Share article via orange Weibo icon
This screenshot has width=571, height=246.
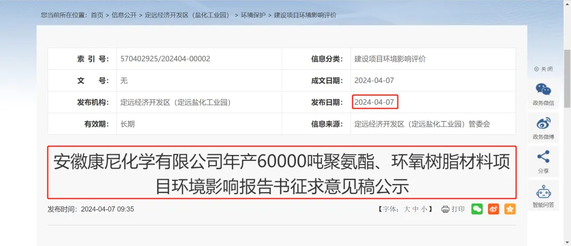click(x=493, y=209)
